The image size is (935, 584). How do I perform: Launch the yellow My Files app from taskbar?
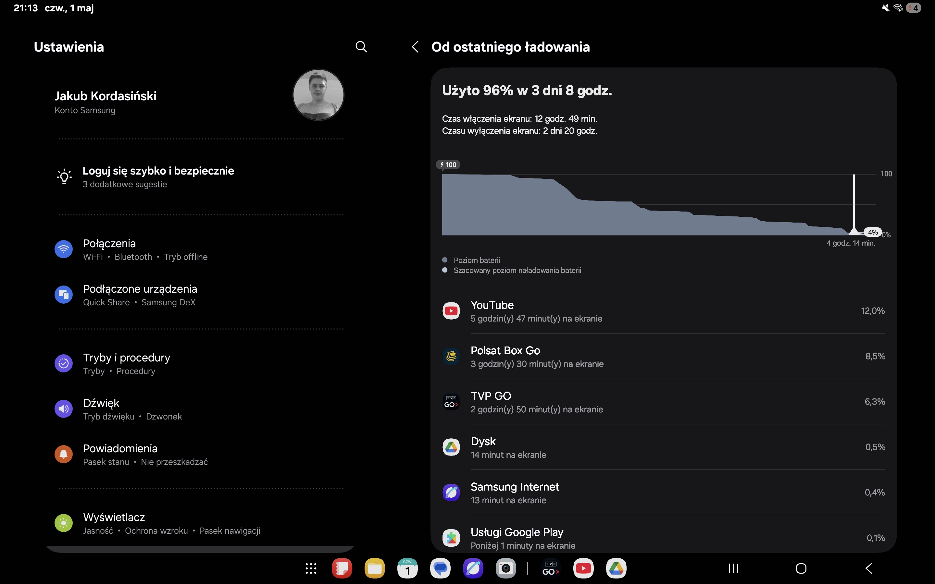[375, 568]
